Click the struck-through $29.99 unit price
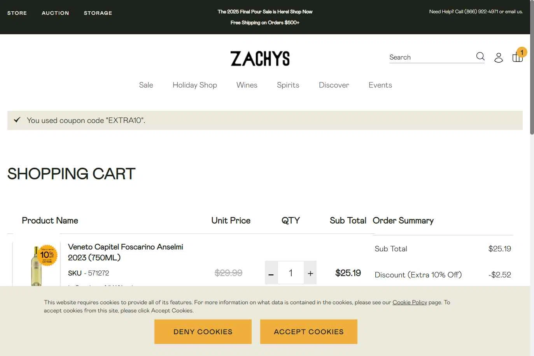The width and height of the screenshot is (534, 356). (x=229, y=273)
